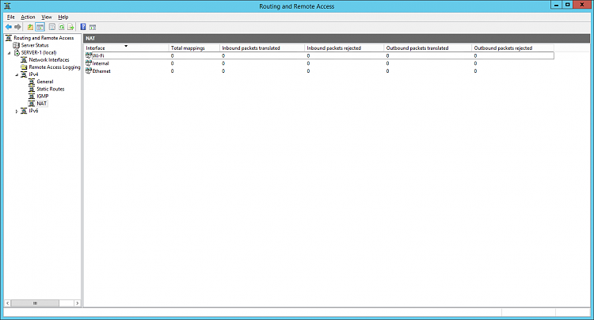Select the Routing and Remote Access root node
Screen dimensions: 594x320
44,38
